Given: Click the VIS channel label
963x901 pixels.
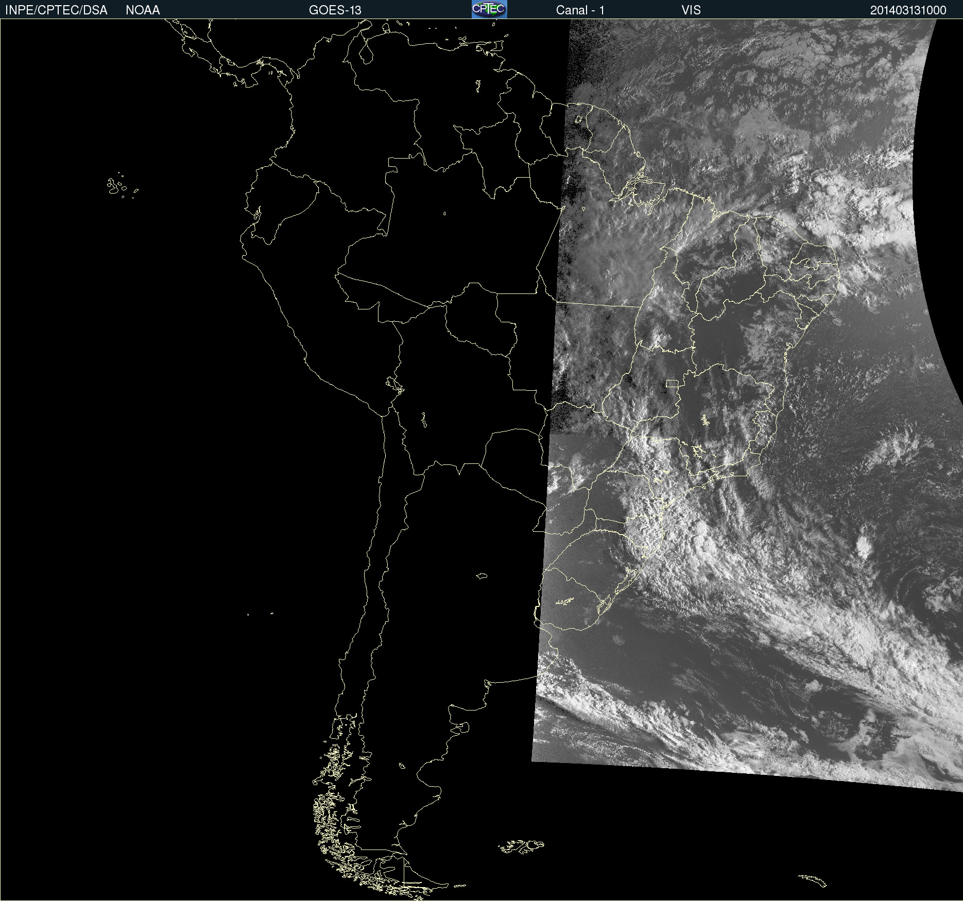Looking at the screenshot, I should 691,10.
